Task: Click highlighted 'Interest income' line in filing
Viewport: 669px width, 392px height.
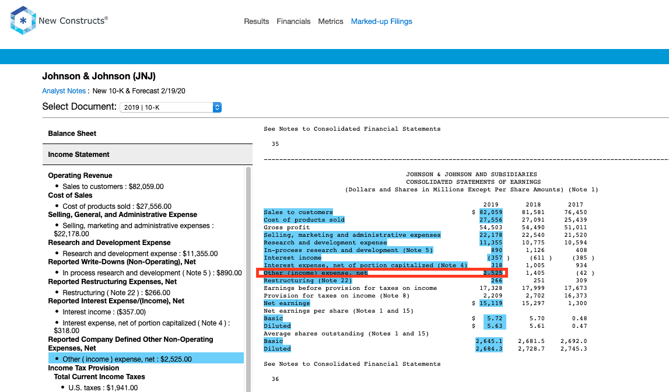Action: 292,258
